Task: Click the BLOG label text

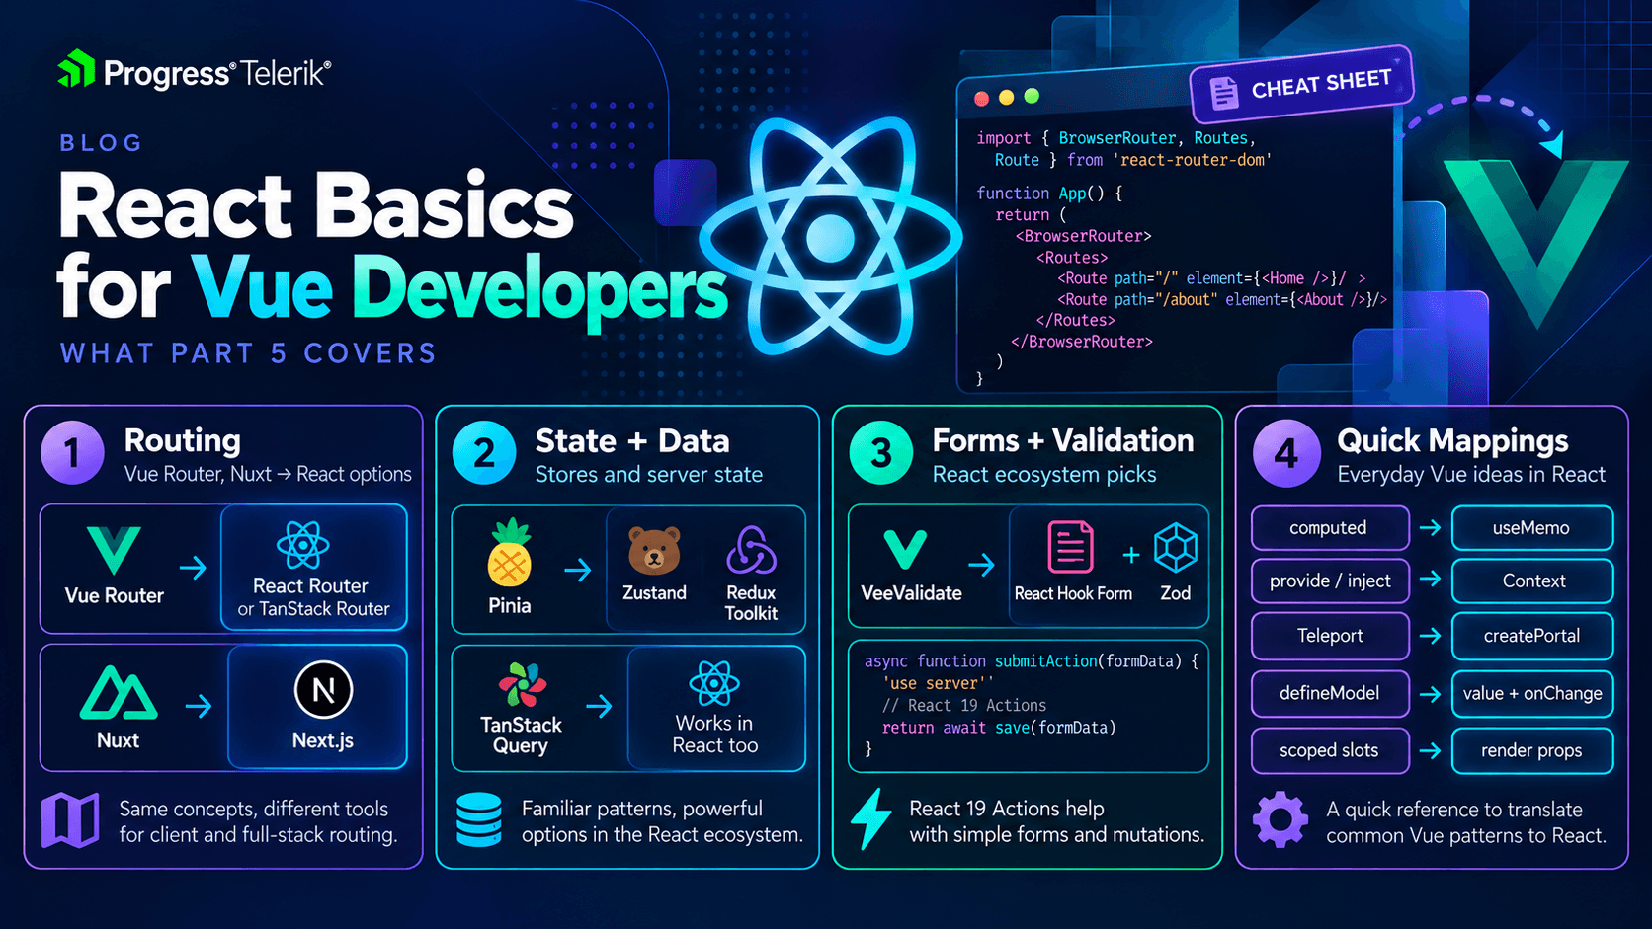Action: [101, 143]
